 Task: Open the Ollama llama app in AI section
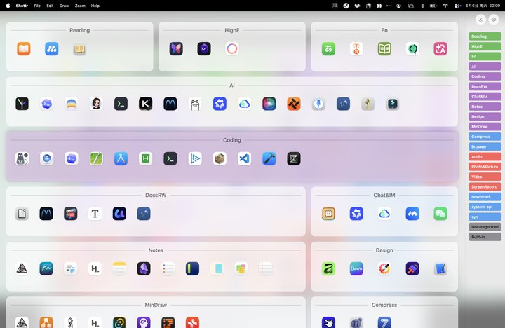pos(195,104)
